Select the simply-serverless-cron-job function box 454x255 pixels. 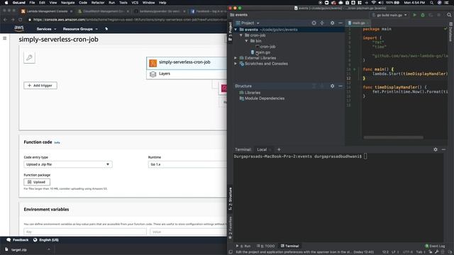pyautogui.click(x=187, y=63)
